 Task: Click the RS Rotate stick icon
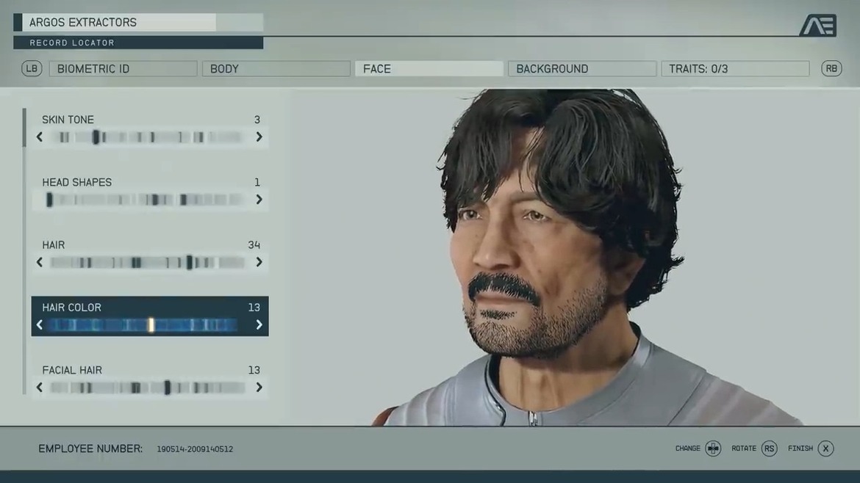[769, 448]
